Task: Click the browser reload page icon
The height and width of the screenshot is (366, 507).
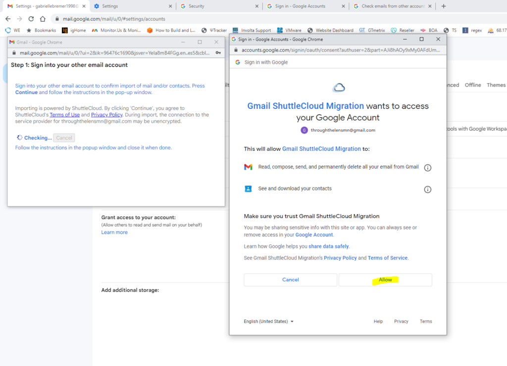Action: pos(31,19)
